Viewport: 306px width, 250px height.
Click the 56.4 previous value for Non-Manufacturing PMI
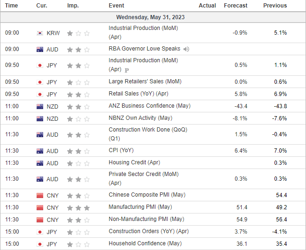(282, 220)
